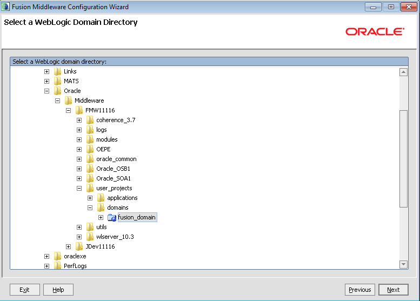Click the Oracle_OSB1 folder icon
This screenshot has height=301, width=420.
tap(90, 169)
